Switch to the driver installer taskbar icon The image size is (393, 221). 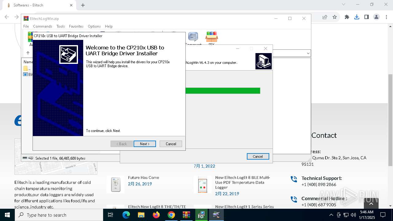pos(216,215)
